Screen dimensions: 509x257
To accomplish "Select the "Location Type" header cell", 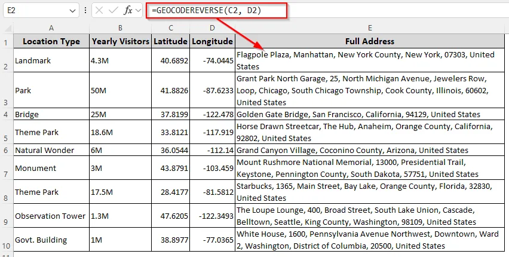I will tap(51, 41).
